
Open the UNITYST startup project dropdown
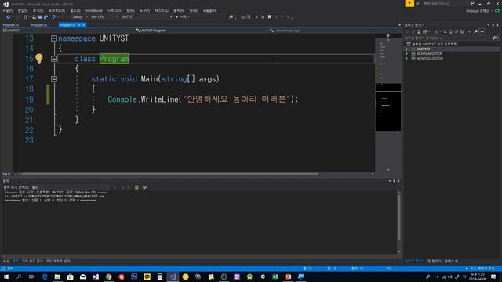pos(147,17)
